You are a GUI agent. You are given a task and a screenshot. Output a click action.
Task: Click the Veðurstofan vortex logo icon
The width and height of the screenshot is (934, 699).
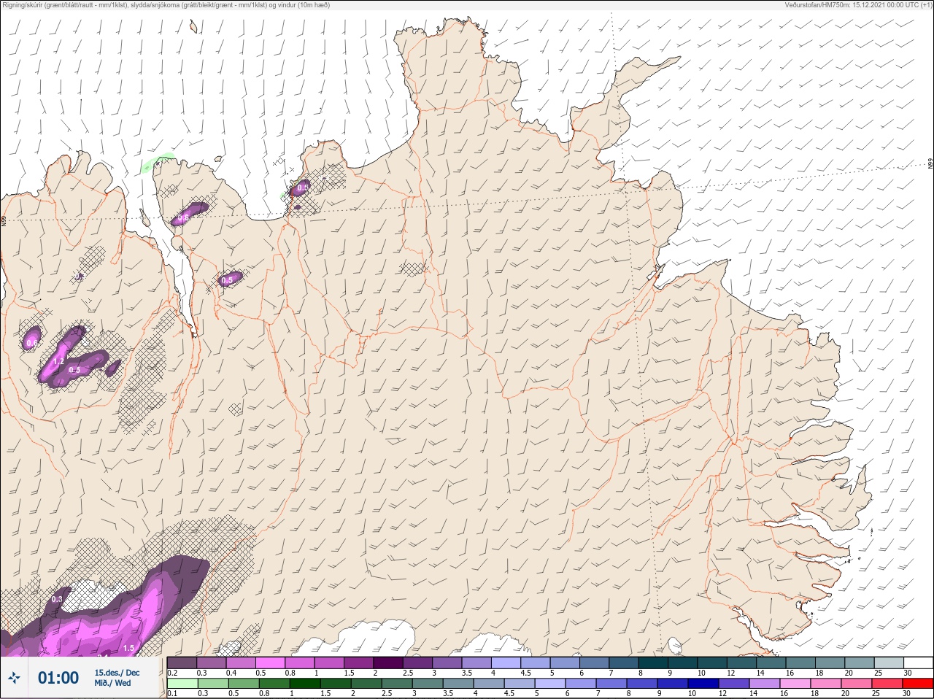pyautogui.click(x=14, y=678)
